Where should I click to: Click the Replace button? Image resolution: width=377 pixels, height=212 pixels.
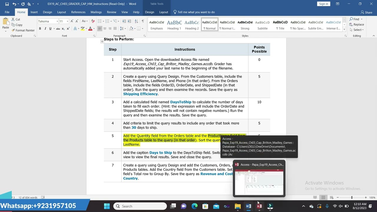point(357,24)
